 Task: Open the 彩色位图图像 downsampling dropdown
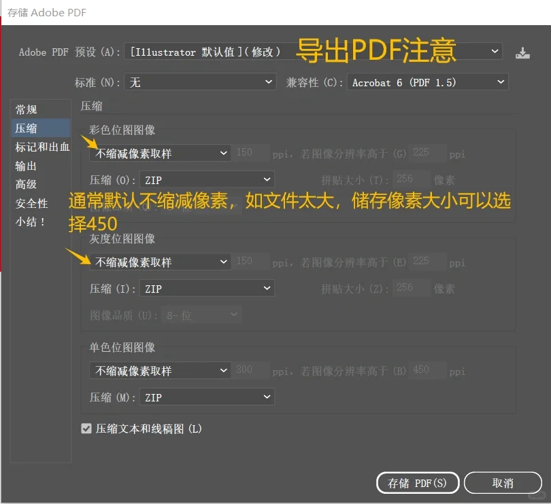click(159, 153)
